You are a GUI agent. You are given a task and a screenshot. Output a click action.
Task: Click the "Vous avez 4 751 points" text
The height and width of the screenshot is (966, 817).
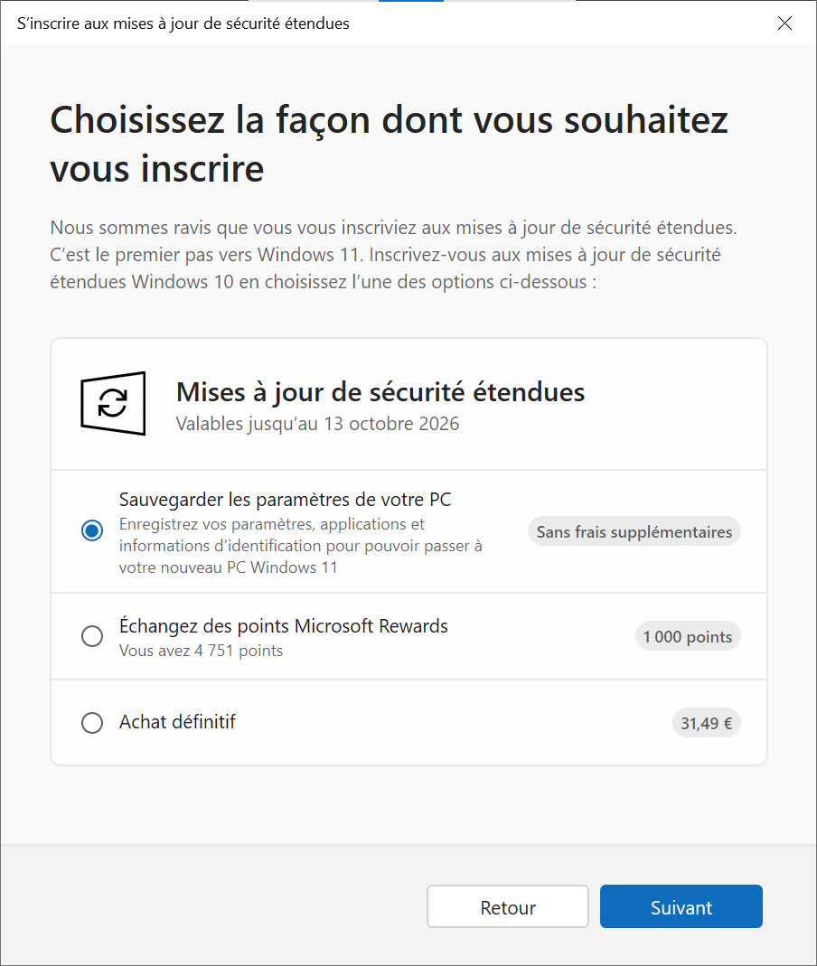tap(201, 651)
